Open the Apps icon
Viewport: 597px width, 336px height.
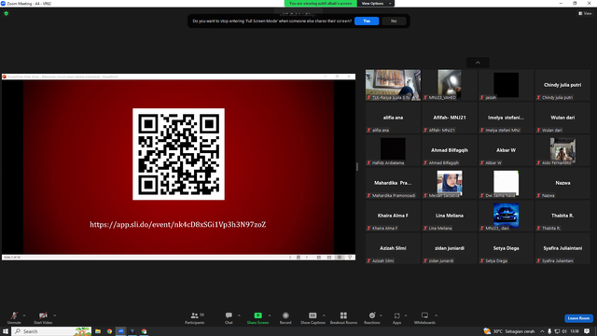(396, 317)
